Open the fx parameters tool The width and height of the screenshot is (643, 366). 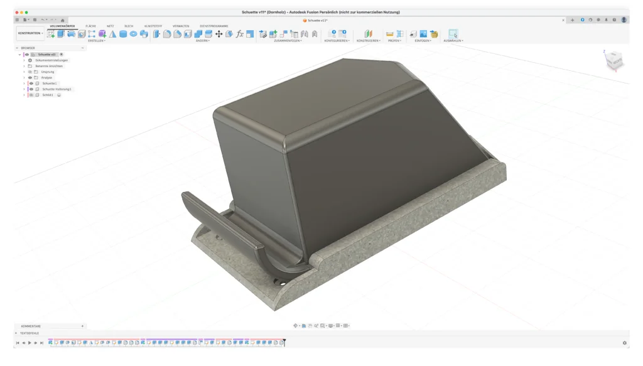tap(239, 34)
